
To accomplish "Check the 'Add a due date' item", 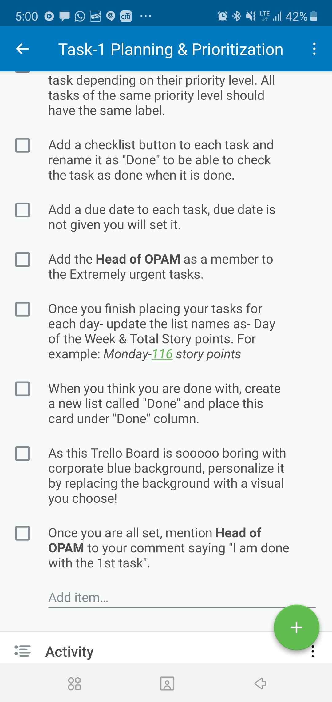I will pos(22,210).
